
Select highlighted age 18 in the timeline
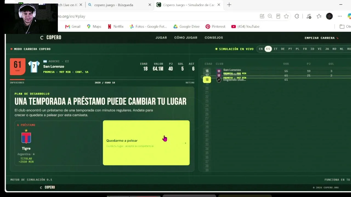[207, 80]
